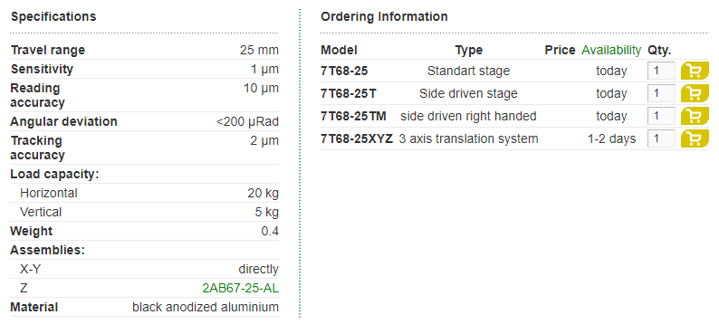The height and width of the screenshot is (334, 719).
Task: Add 7T68-25 standard stage to cart
Action: pos(695,71)
